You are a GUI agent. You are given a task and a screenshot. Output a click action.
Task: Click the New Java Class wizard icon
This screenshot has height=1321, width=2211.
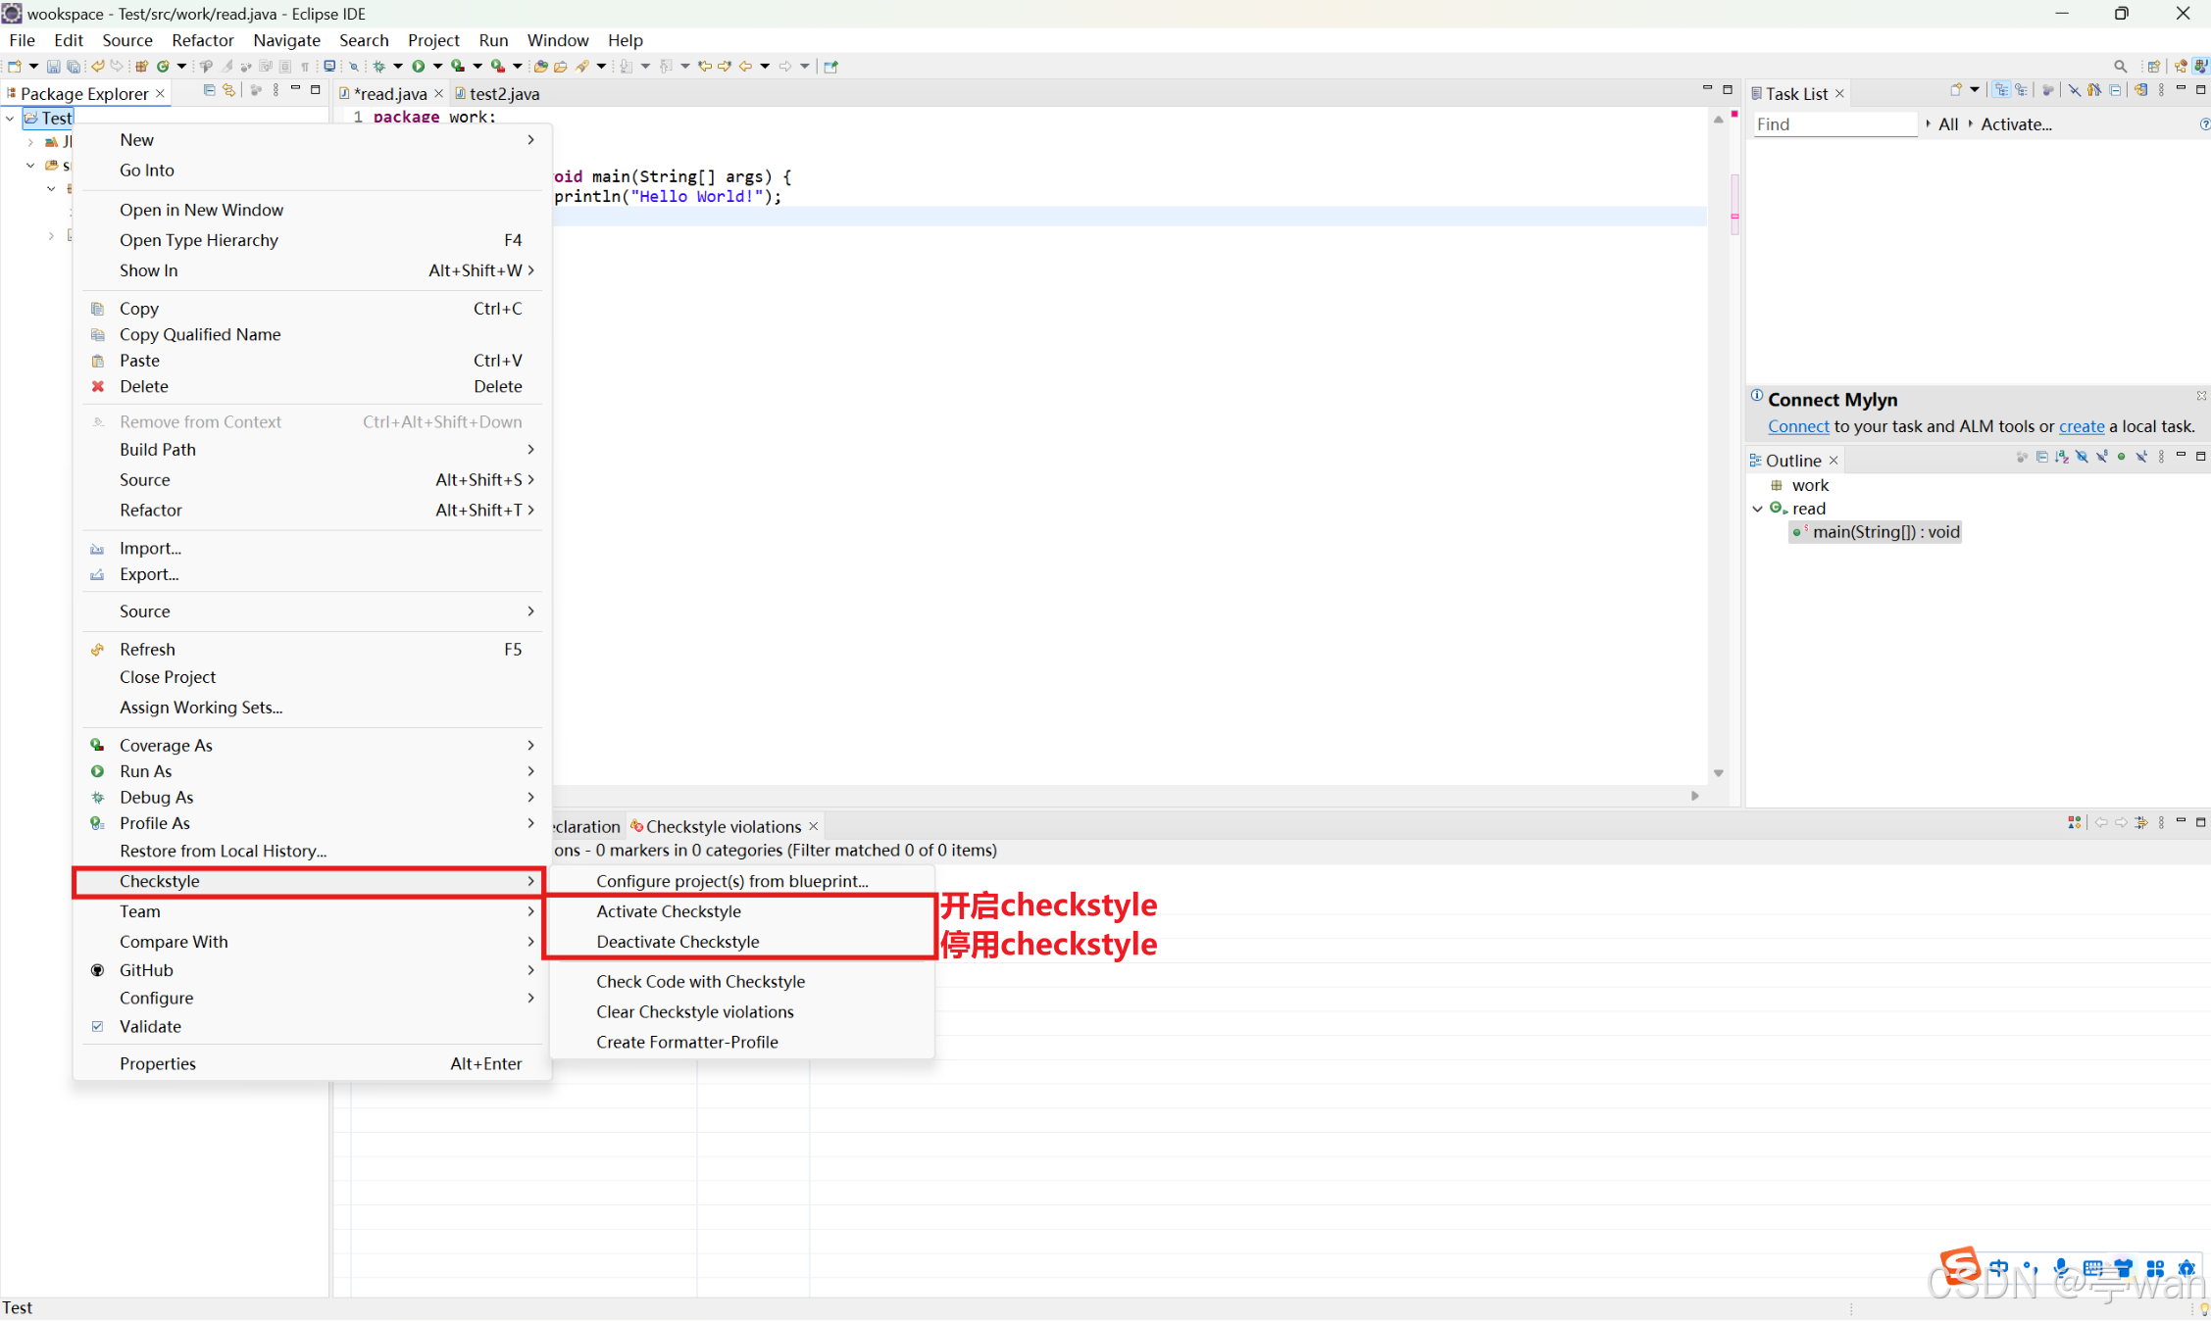[x=162, y=66]
